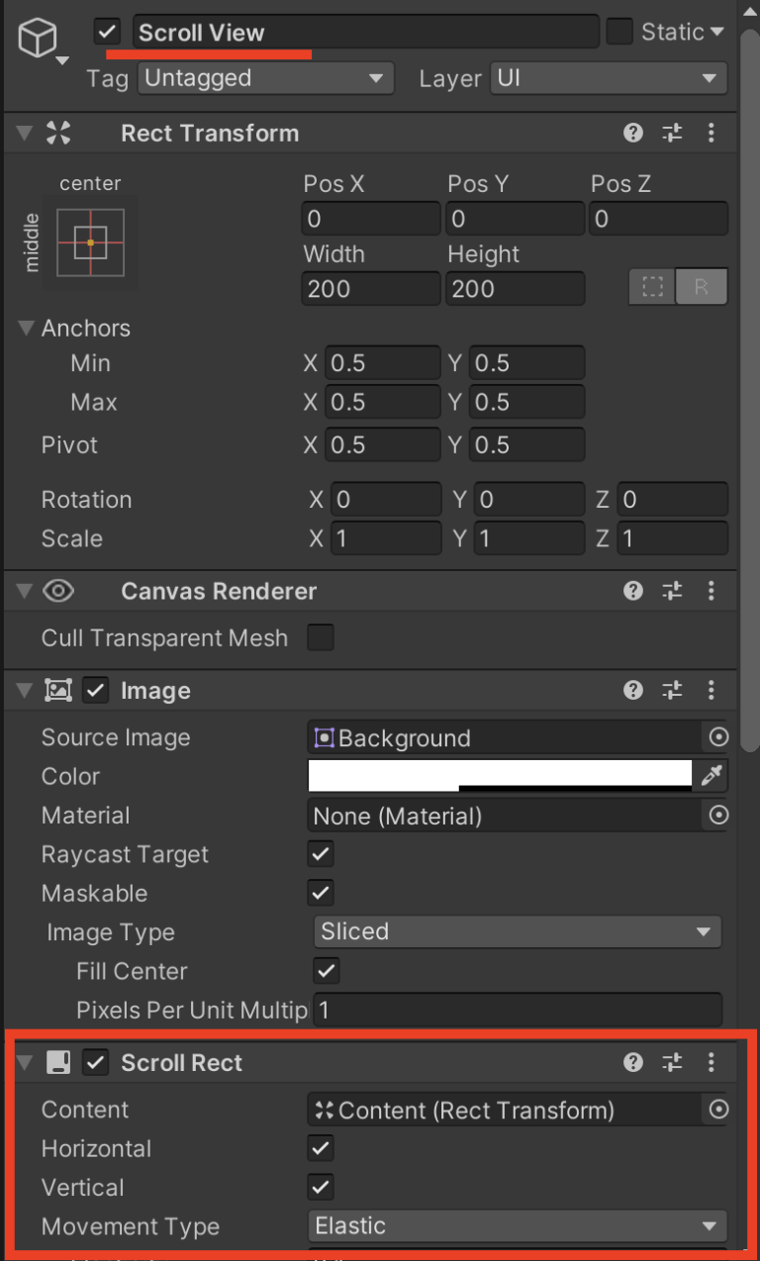
Task: Uncheck Raycast Target
Action: click(320, 853)
